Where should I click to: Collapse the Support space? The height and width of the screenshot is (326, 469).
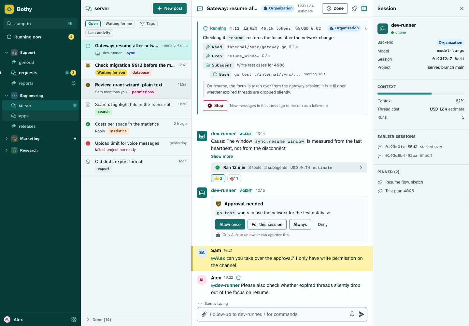(x=7, y=52)
